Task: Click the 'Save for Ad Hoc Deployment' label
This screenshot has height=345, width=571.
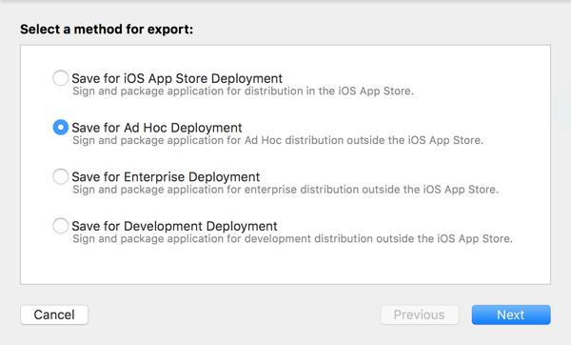Action: point(157,128)
